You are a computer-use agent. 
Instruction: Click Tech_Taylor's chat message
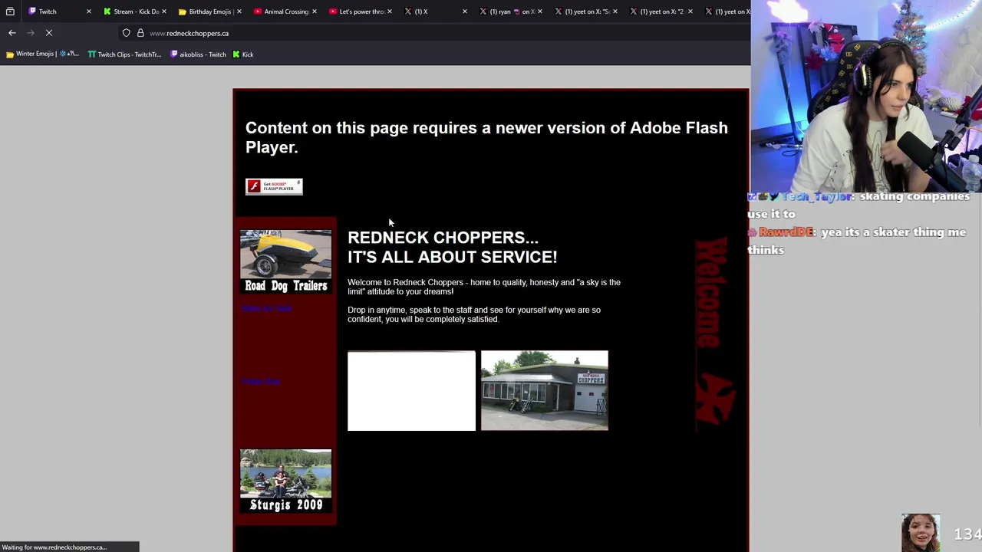point(858,205)
